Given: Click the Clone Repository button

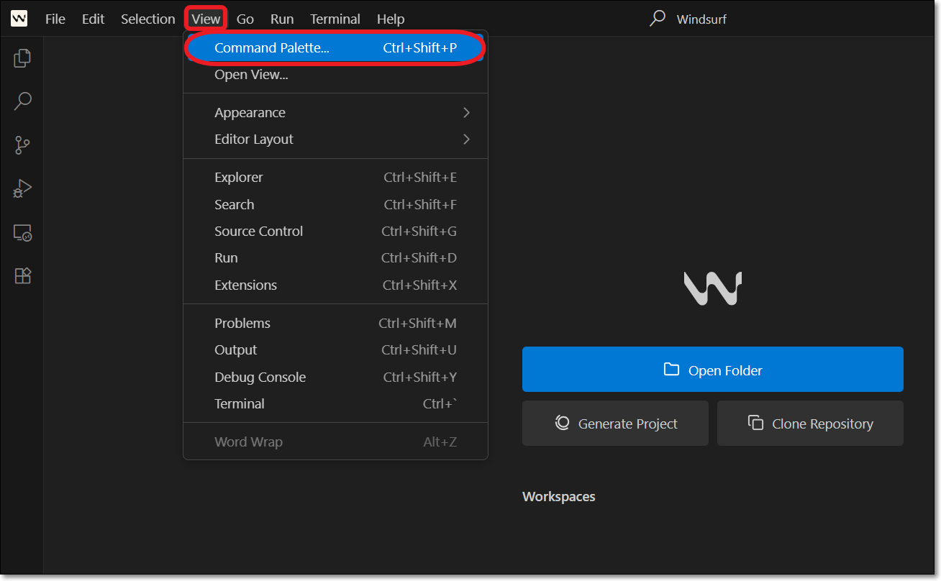Looking at the screenshot, I should pyautogui.click(x=810, y=424).
